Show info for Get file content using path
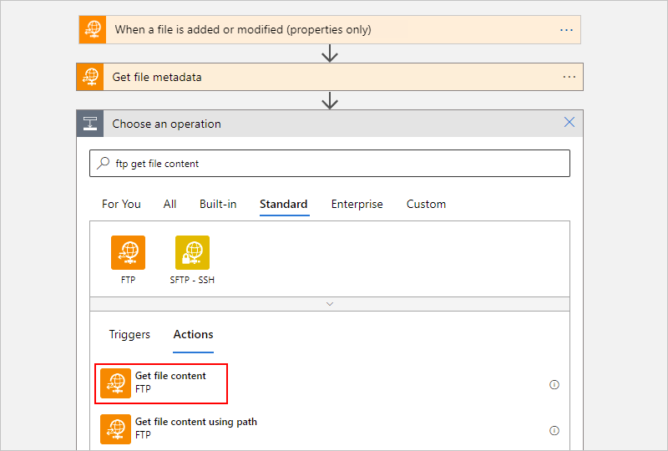Screen dimensions: 668x451 [x=554, y=430]
